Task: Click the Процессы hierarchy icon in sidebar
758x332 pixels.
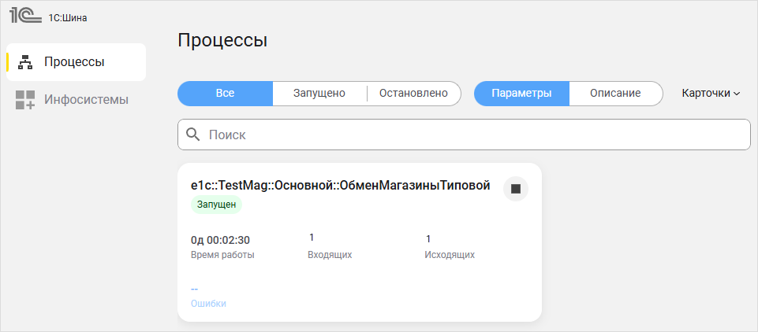Action: [25, 62]
